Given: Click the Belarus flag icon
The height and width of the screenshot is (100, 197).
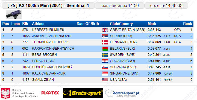Looking at the screenshot, I should tap(105, 49).
